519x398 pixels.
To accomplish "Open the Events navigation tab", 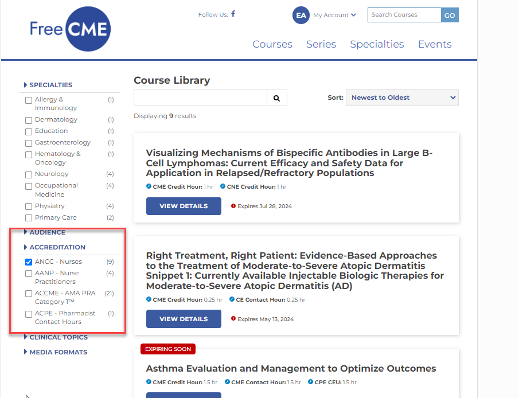I will click(x=434, y=44).
